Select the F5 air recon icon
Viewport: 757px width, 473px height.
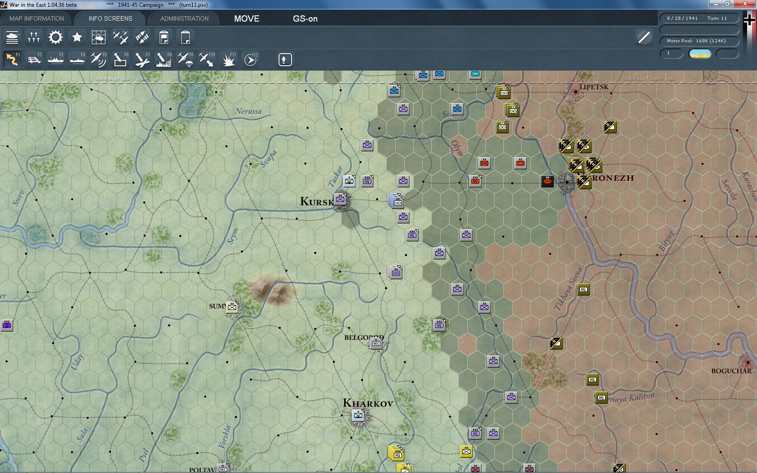[x=99, y=59]
